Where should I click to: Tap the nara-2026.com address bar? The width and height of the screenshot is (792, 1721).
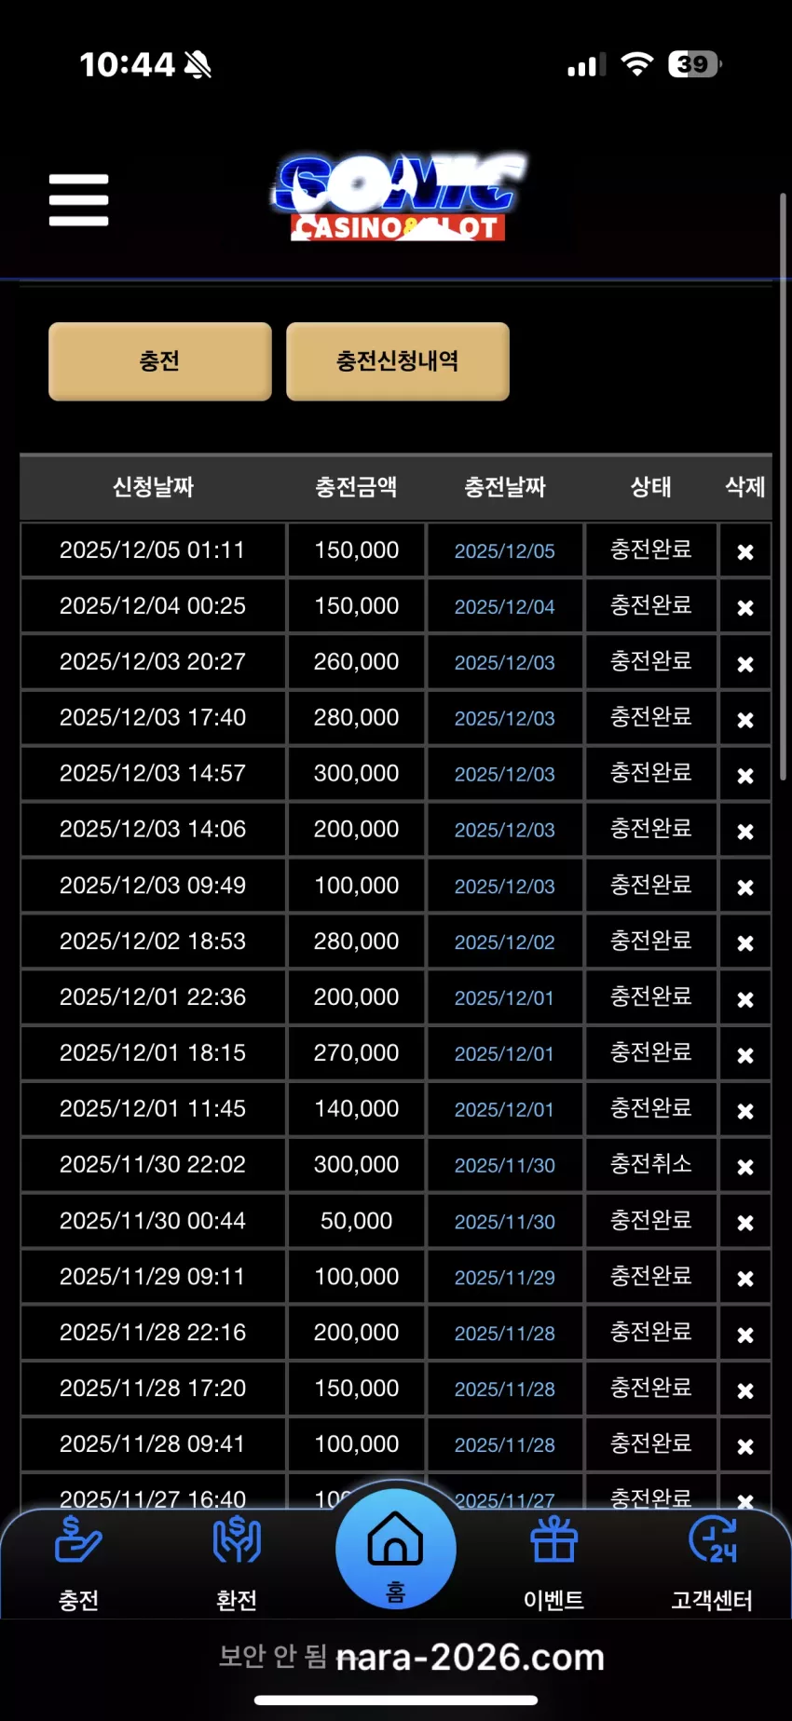411,1657
